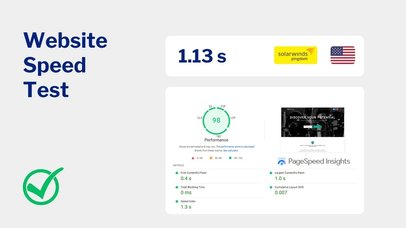The width and height of the screenshot is (406, 228).
Task: Click the green checkmark circle icon
Action: pyautogui.click(x=43, y=186)
